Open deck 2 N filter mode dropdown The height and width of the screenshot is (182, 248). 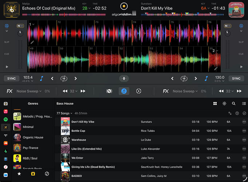click(227, 26)
